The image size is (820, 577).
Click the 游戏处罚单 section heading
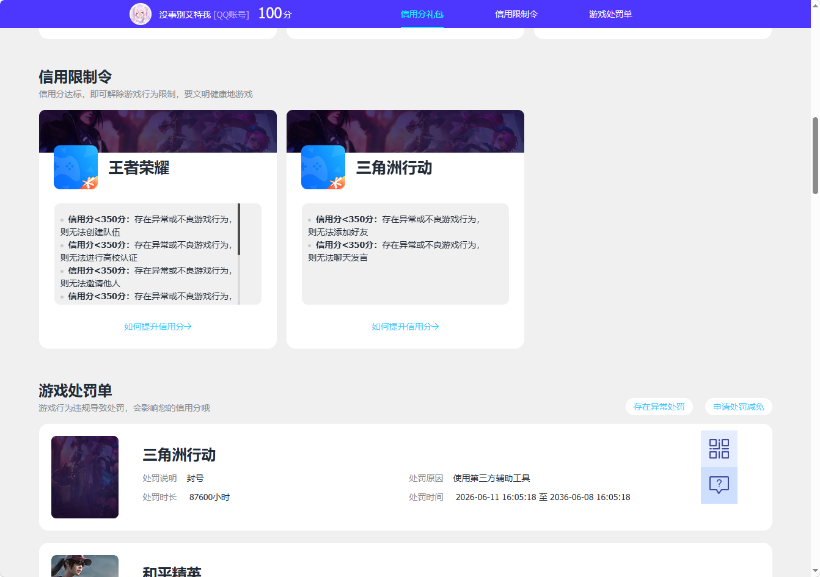[x=75, y=391]
